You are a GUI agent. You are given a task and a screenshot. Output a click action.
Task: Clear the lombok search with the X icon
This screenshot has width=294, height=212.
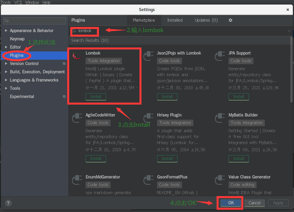click(289, 31)
